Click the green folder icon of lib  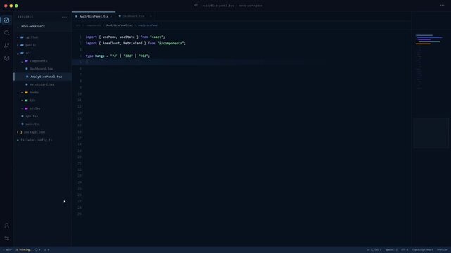coord(27,100)
